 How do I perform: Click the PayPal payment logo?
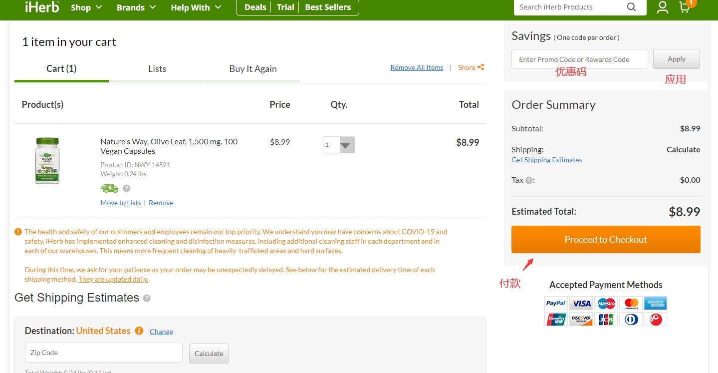pos(555,303)
